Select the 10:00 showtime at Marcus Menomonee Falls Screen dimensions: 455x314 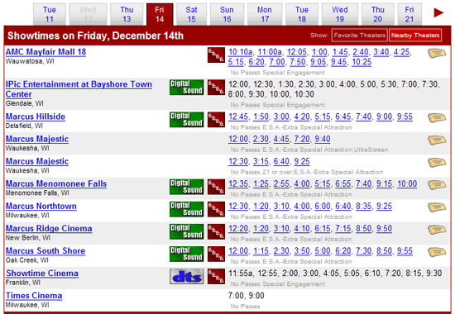pos(407,183)
